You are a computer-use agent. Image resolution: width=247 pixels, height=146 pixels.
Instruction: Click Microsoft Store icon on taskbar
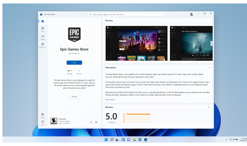tap(146, 139)
